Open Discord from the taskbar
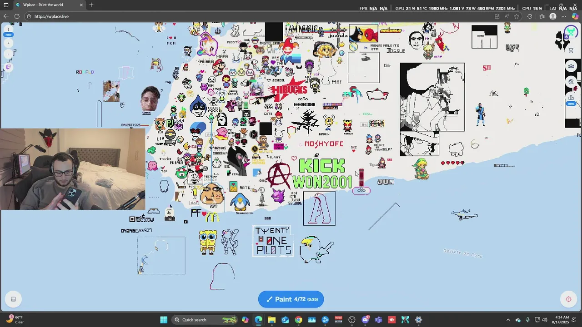 click(365, 320)
